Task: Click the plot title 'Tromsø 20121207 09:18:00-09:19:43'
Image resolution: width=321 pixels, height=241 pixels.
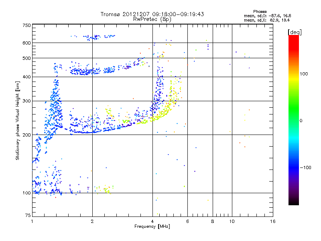Action: tap(152, 14)
